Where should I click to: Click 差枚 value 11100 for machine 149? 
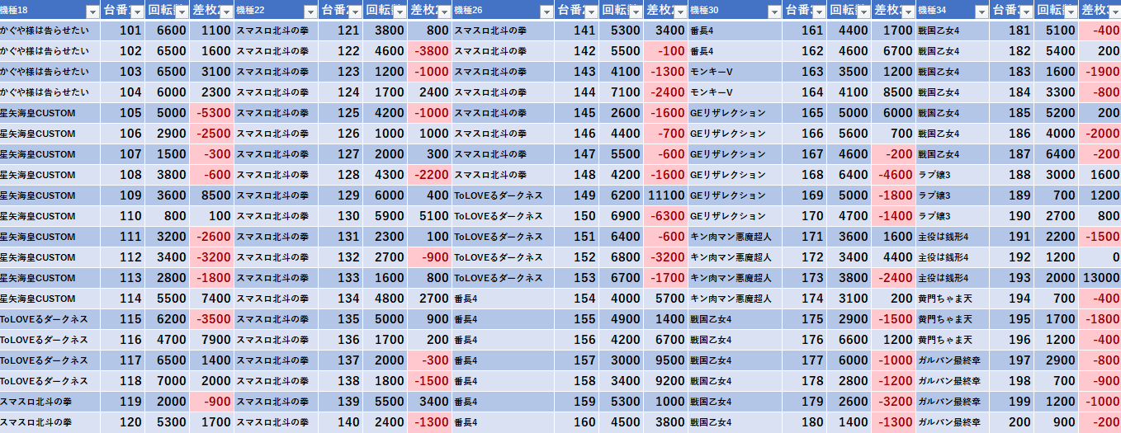(665, 195)
